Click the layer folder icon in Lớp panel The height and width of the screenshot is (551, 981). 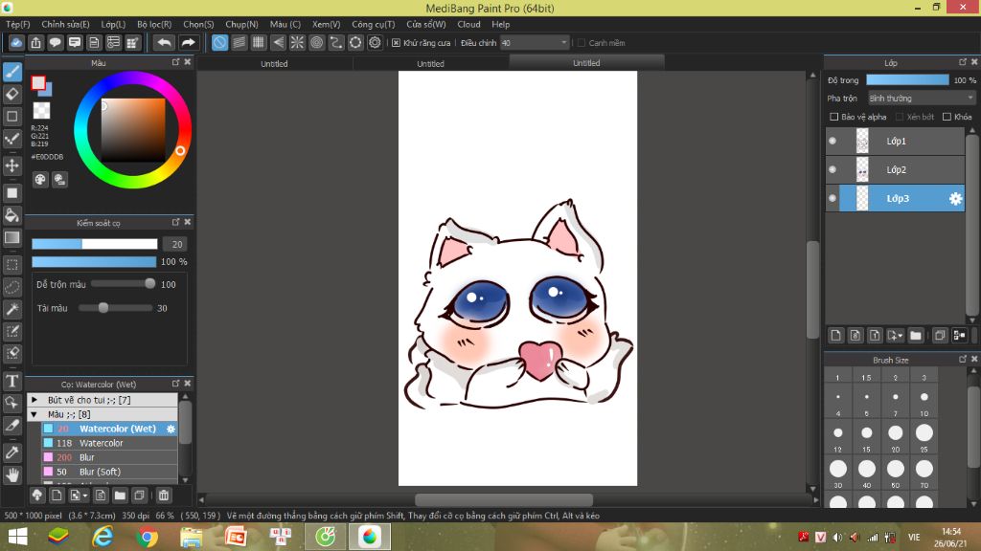click(916, 336)
